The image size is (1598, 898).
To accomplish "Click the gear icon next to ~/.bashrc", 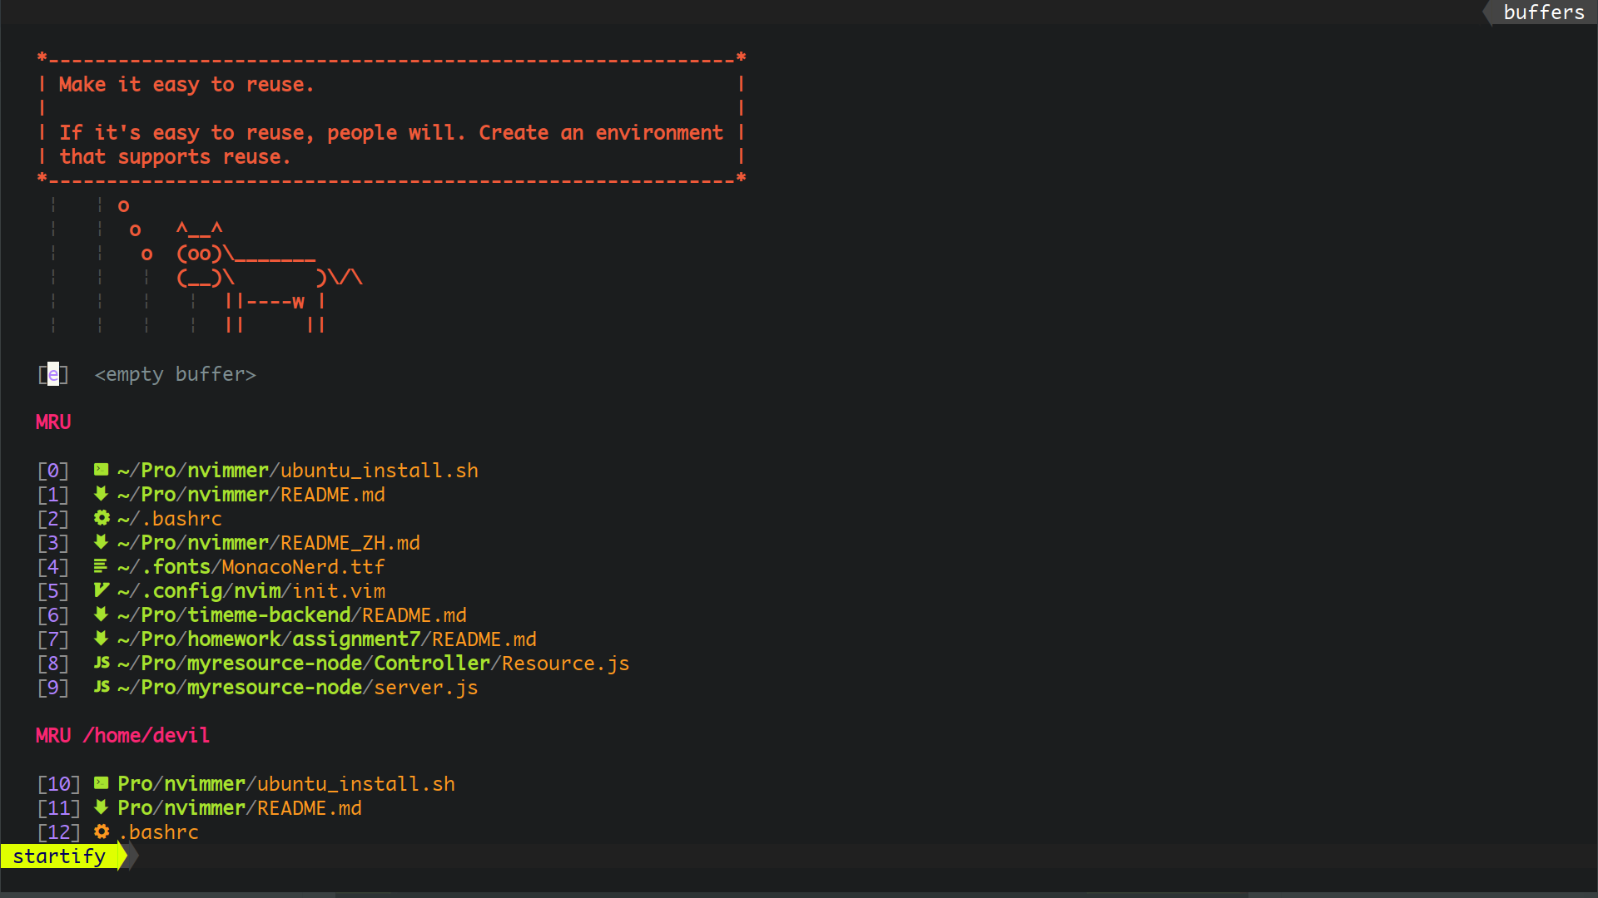I will (x=102, y=518).
